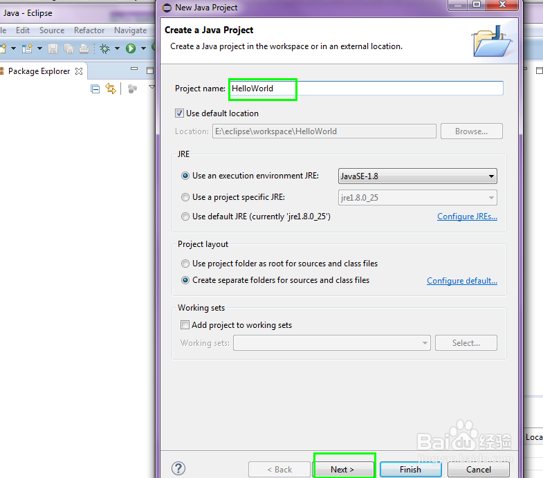Click the Project name input field
This screenshot has width=543, height=478.
(366, 89)
